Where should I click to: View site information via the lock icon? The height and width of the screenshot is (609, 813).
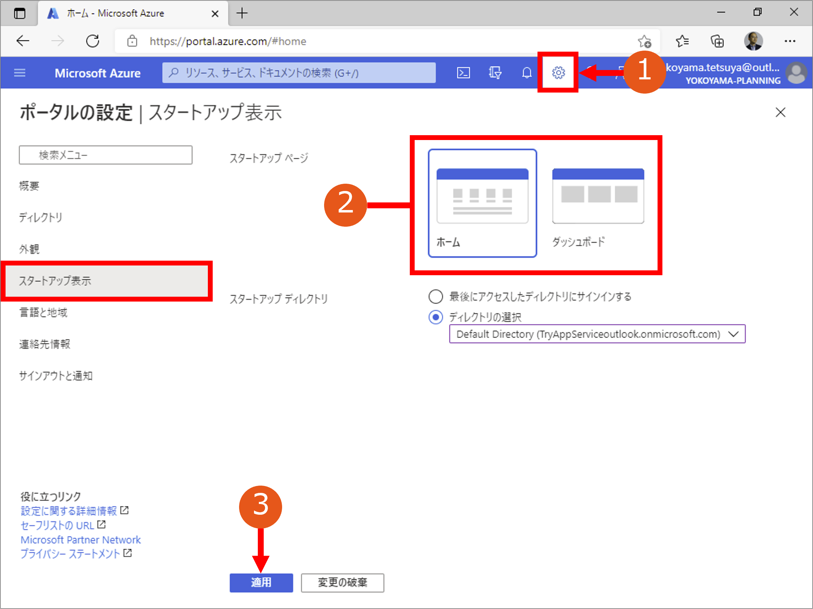tap(132, 41)
